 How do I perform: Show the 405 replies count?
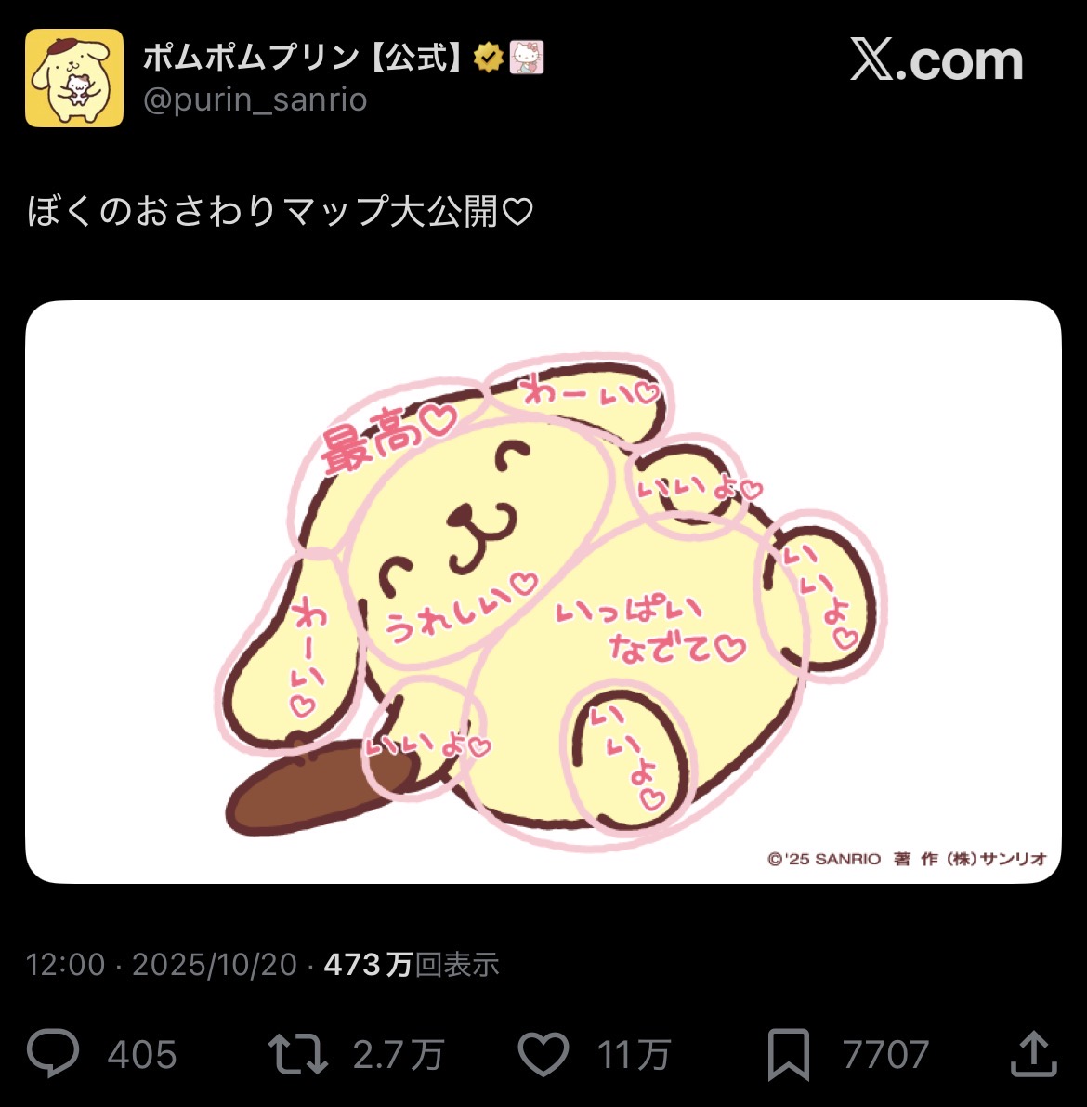pyautogui.click(x=142, y=1055)
